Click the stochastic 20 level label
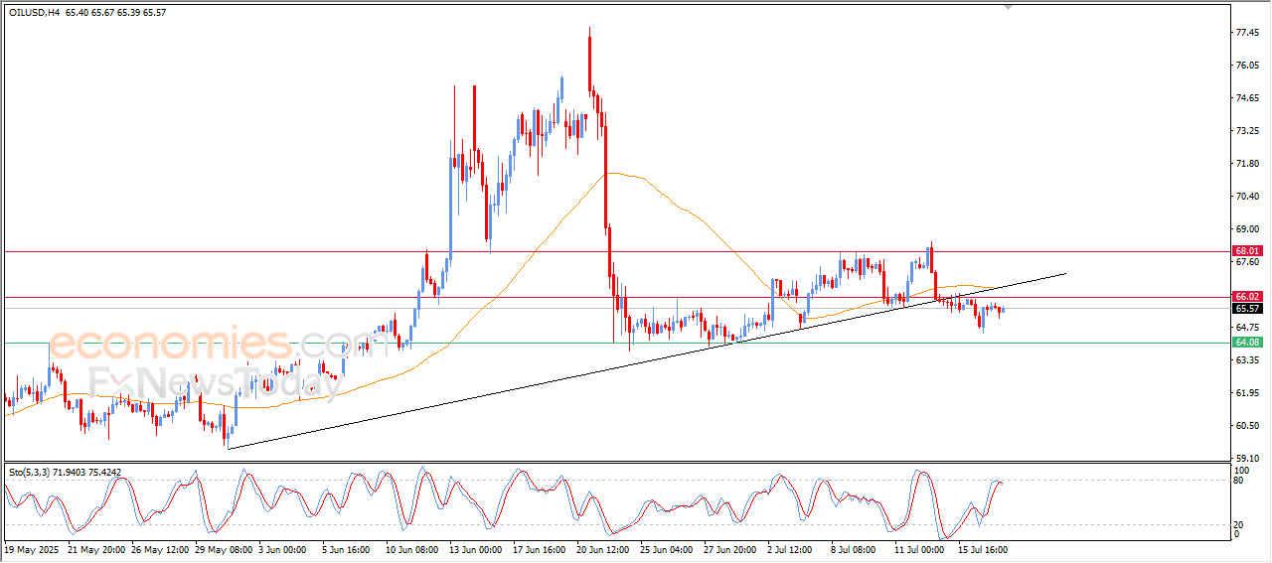This screenshot has width=1272, height=563. (1239, 524)
